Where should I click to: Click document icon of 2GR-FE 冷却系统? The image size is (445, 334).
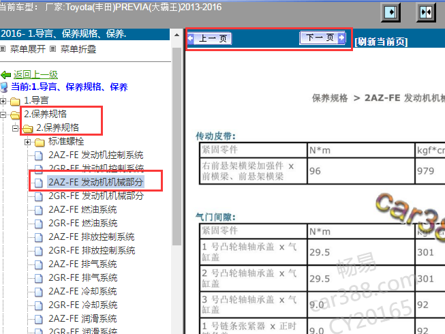[39, 305]
